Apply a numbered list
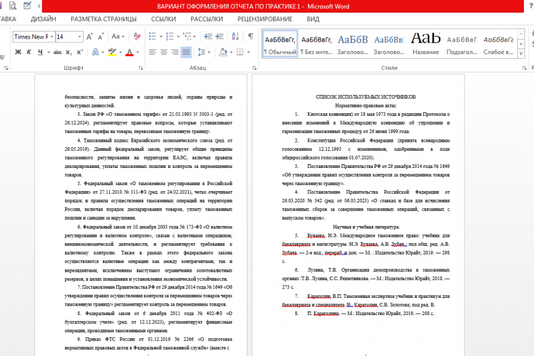The image size is (534, 356). tap(170, 36)
